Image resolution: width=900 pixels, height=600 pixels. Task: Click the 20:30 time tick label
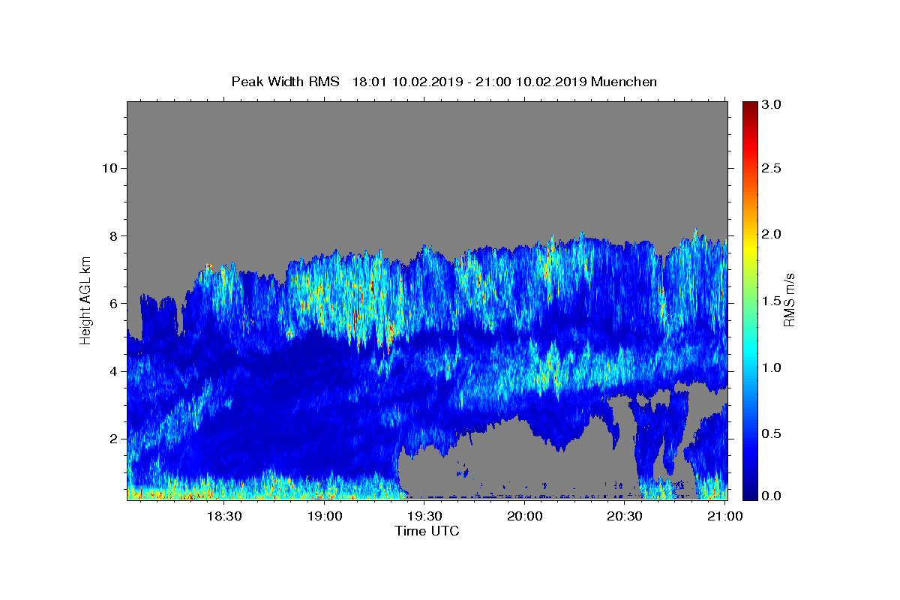[625, 516]
